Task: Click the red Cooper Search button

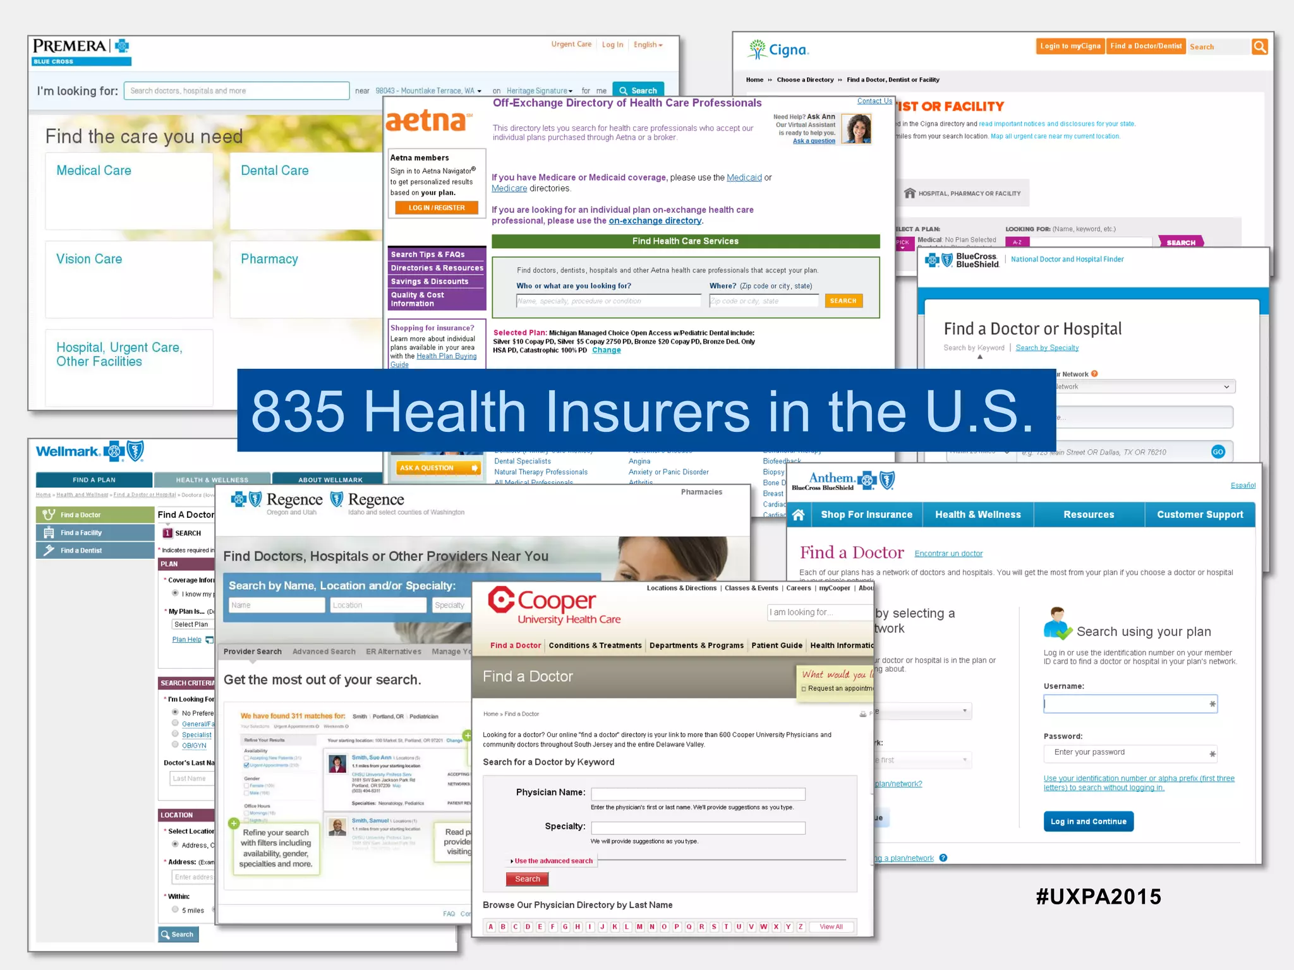Action: (527, 879)
